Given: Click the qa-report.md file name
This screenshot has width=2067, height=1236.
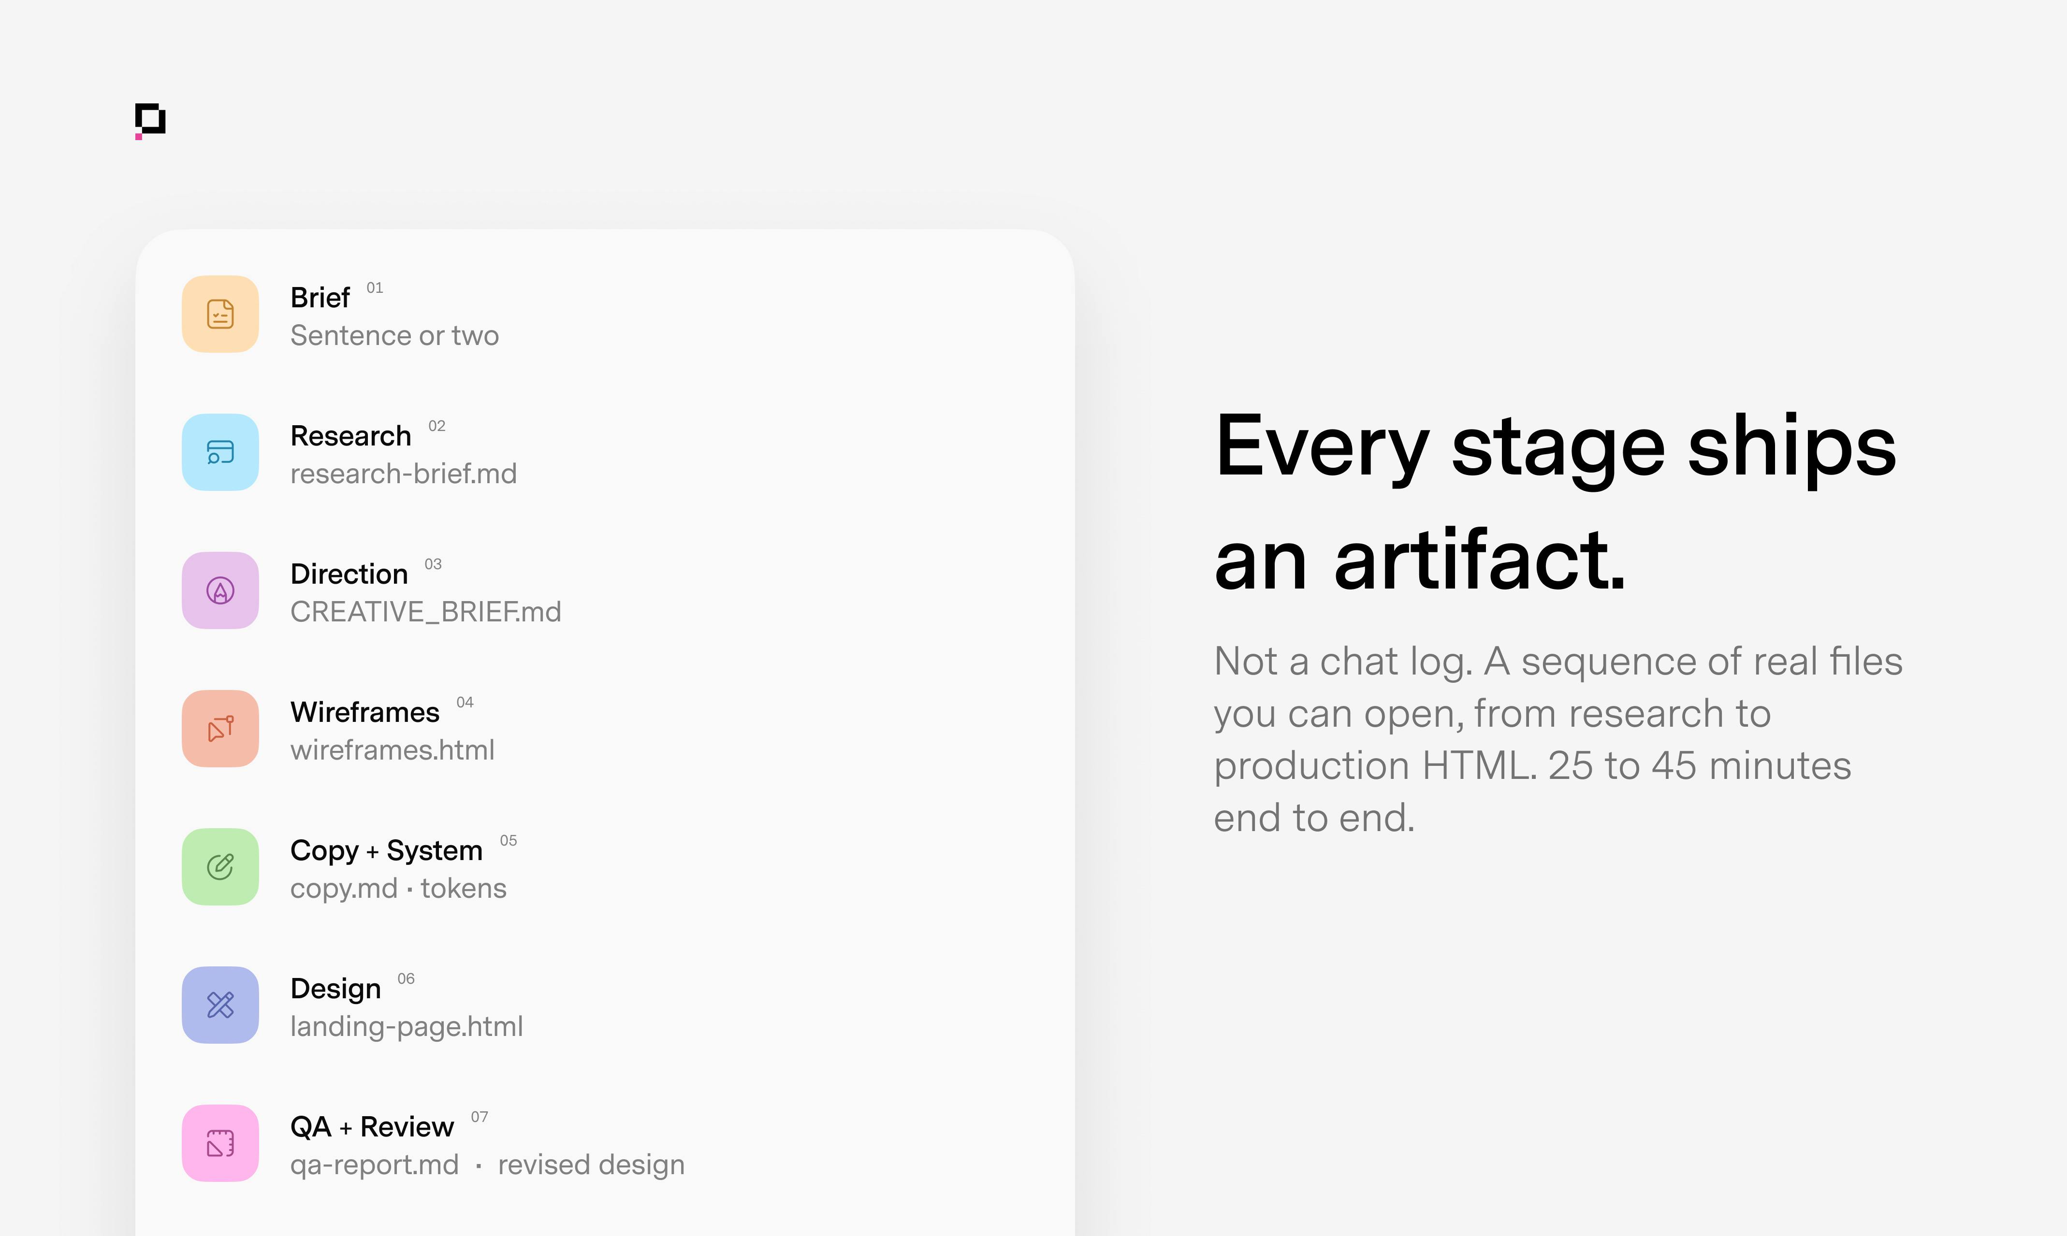Looking at the screenshot, I should [x=374, y=1164].
